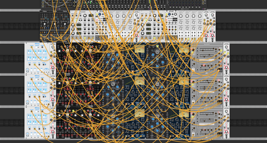Screen dimensions: 267x143
Task: Click the CLK DIV knob on second RGATE module
Action: tap(117, 22)
